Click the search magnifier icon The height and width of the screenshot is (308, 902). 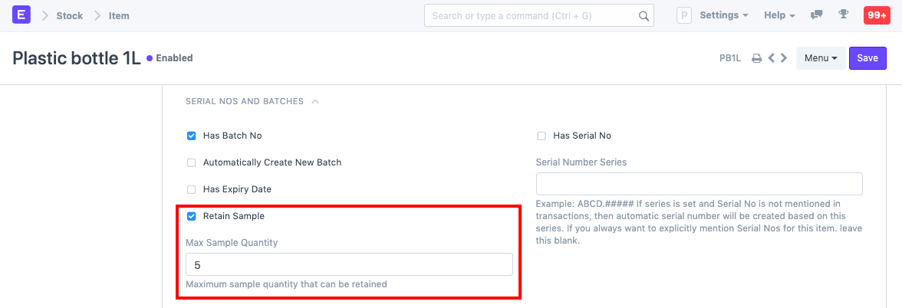coord(644,15)
